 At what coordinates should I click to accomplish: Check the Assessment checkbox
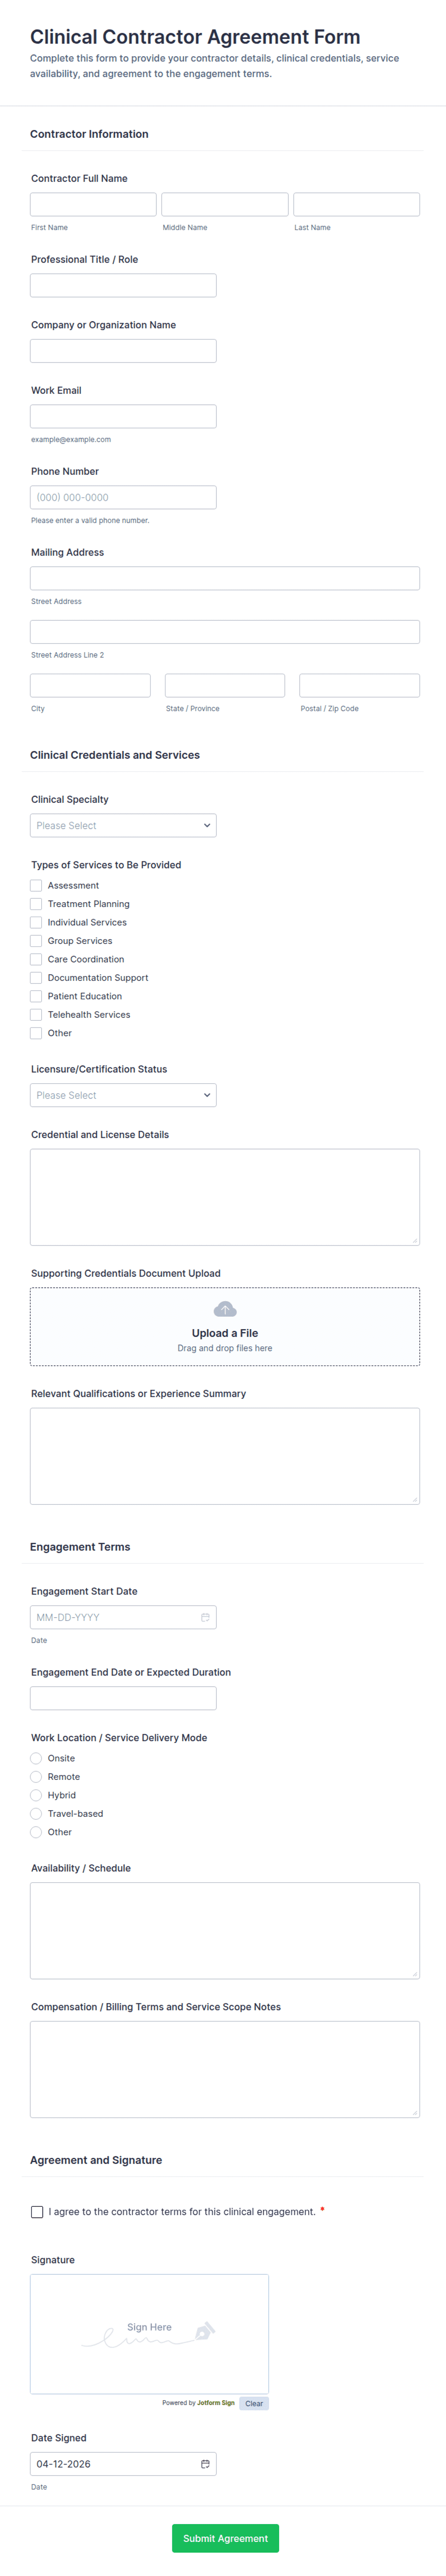[36, 885]
